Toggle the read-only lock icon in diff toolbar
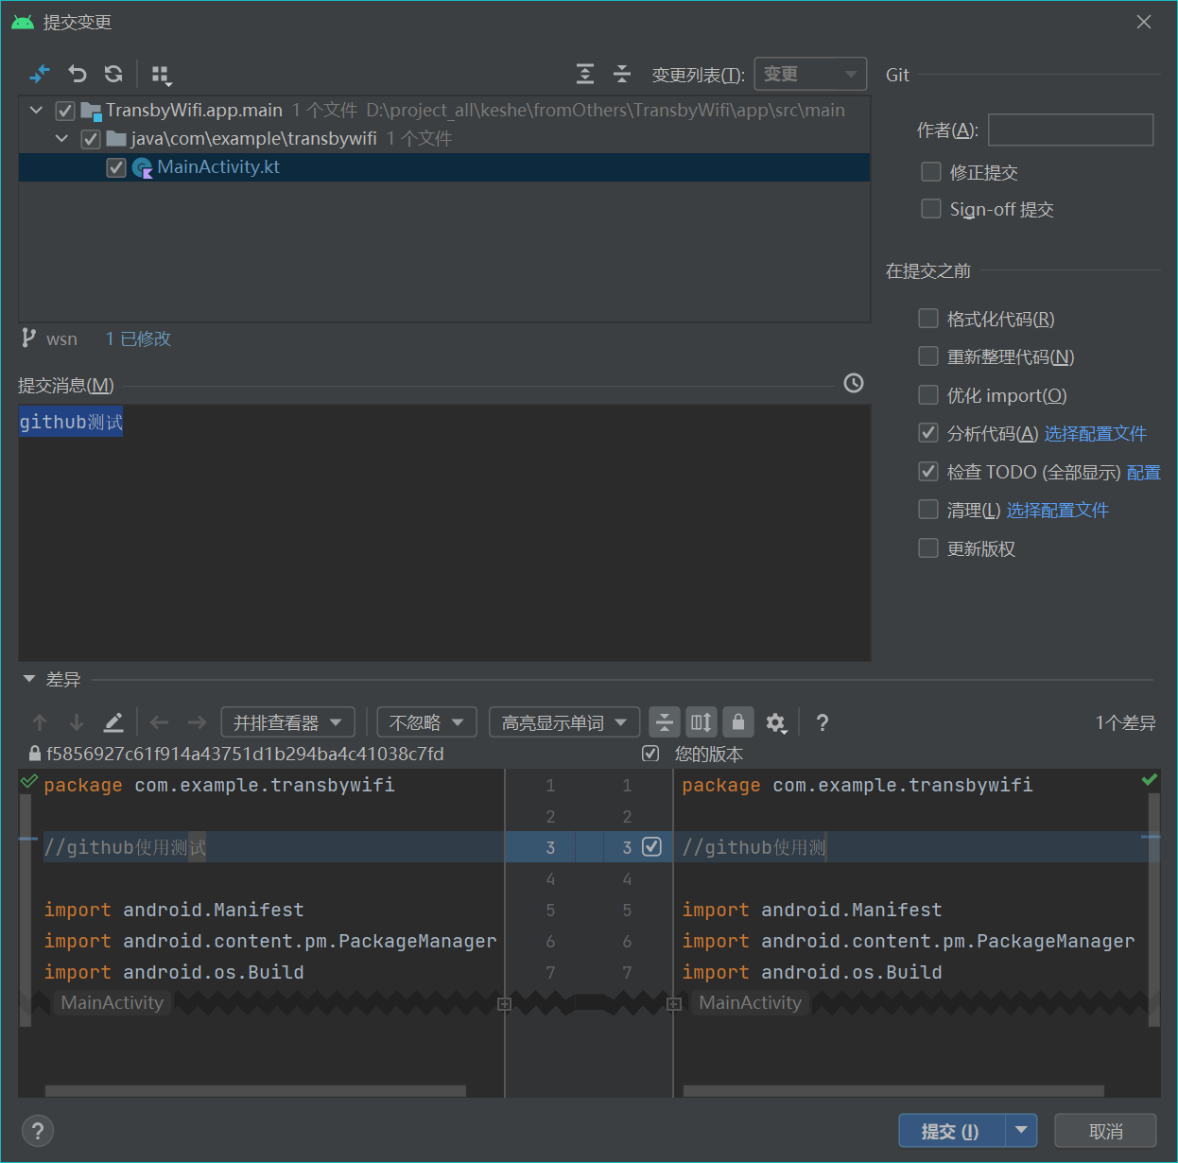Viewport: 1178px width, 1163px height. coord(738,722)
